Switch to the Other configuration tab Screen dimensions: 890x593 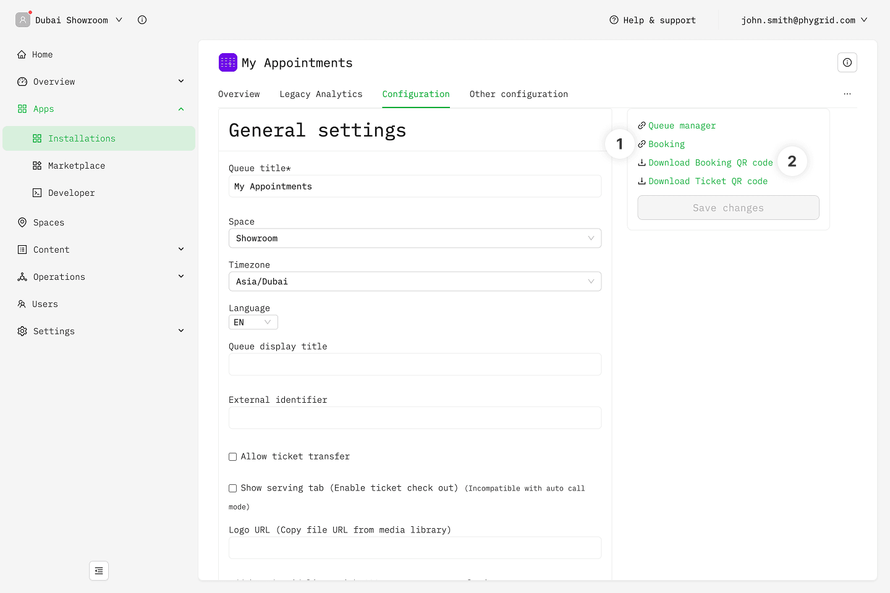point(518,94)
